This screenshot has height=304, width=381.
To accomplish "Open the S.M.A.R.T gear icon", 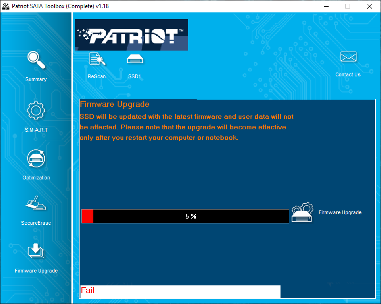I will point(36,111).
